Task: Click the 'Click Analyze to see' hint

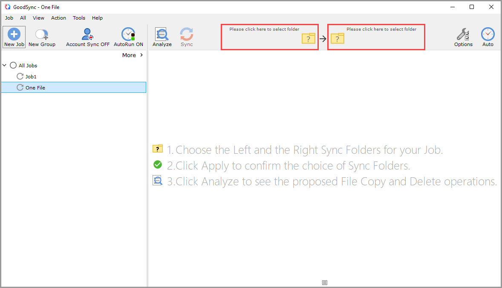Action: coord(332,181)
